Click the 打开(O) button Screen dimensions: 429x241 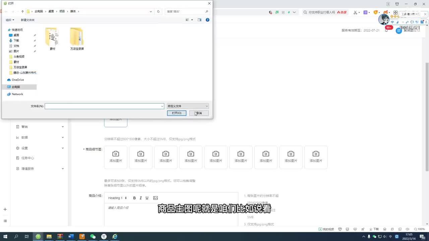[x=177, y=113]
